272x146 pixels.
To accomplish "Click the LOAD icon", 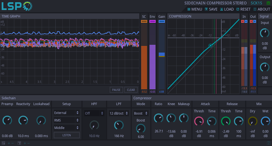I will [222, 9].
